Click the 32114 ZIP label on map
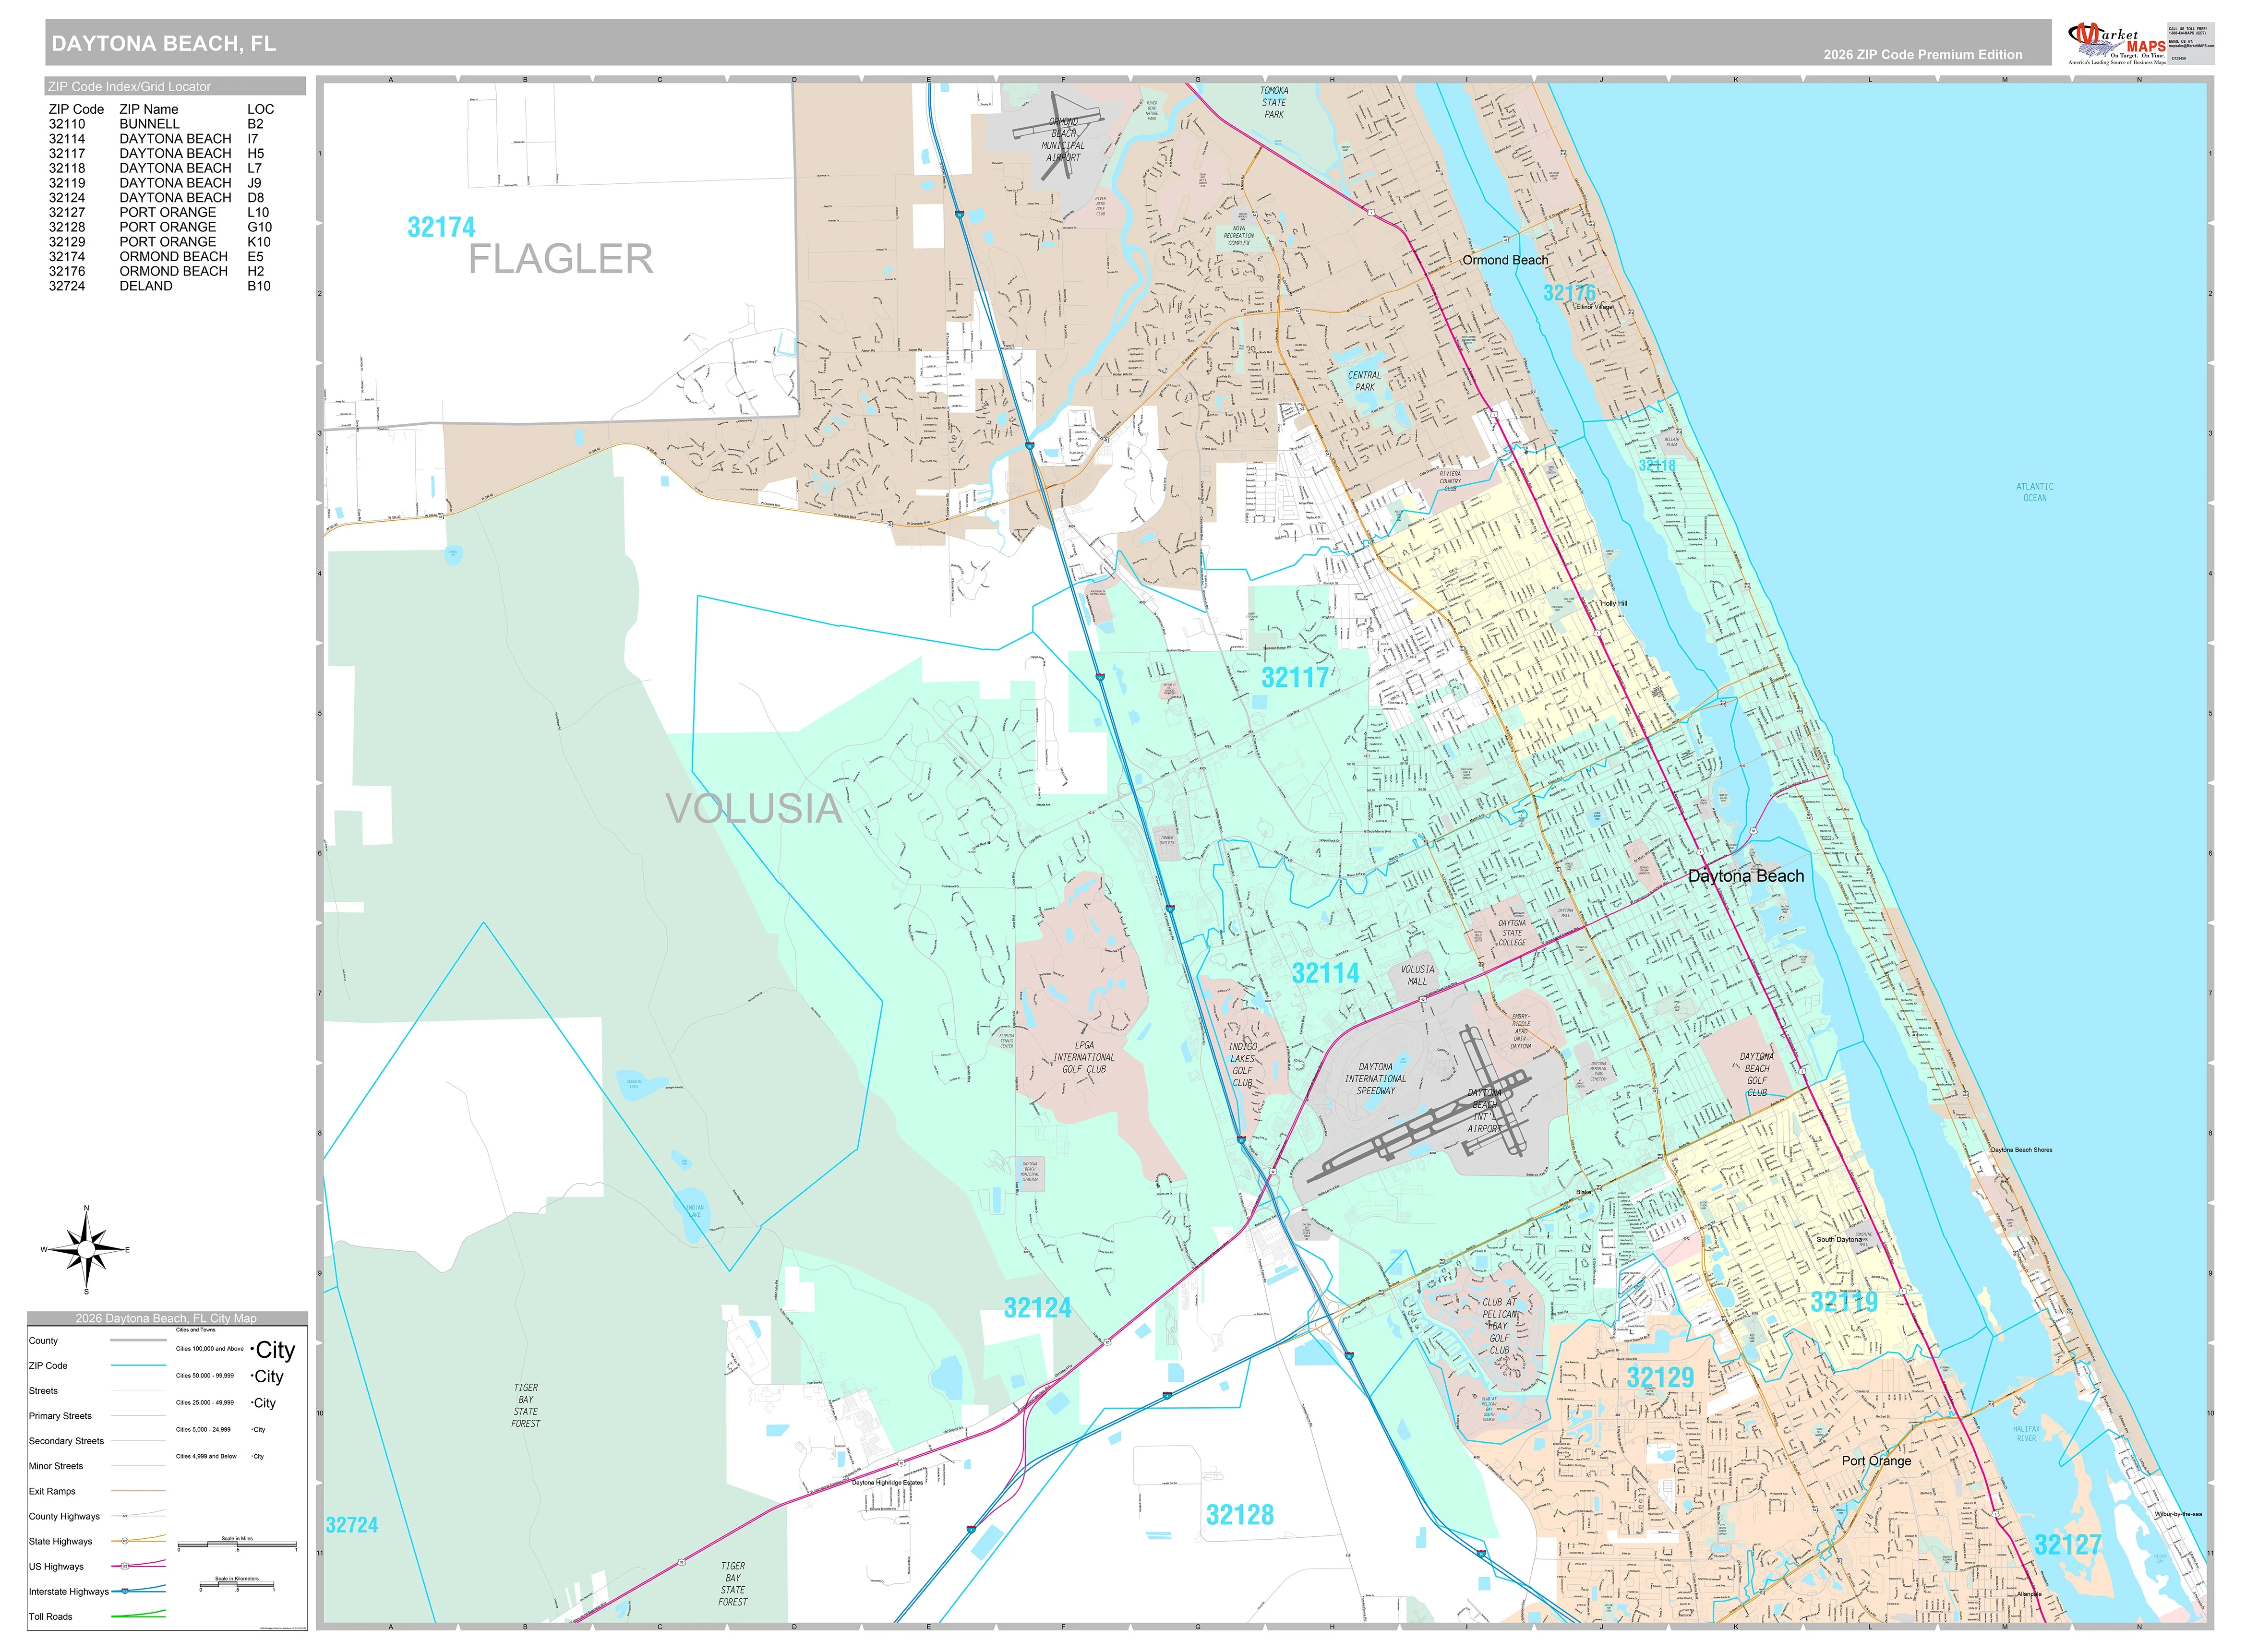The width and height of the screenshot is (2246, 1652). point(1325,973)
